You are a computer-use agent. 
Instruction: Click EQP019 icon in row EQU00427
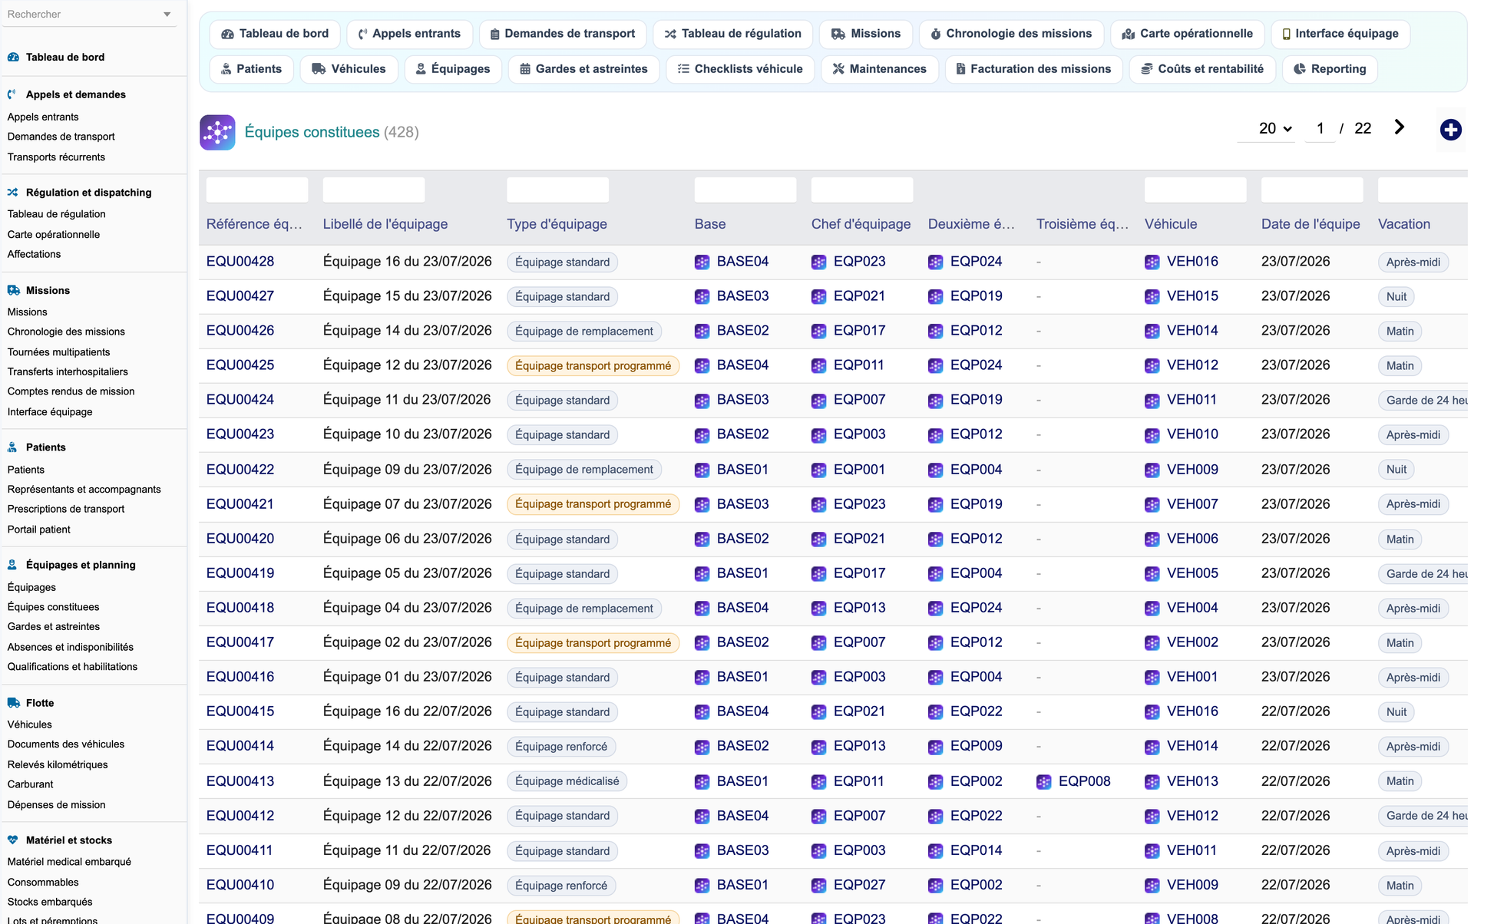935,297
